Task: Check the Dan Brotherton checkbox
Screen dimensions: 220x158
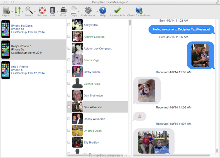Action: click(69, 95)
